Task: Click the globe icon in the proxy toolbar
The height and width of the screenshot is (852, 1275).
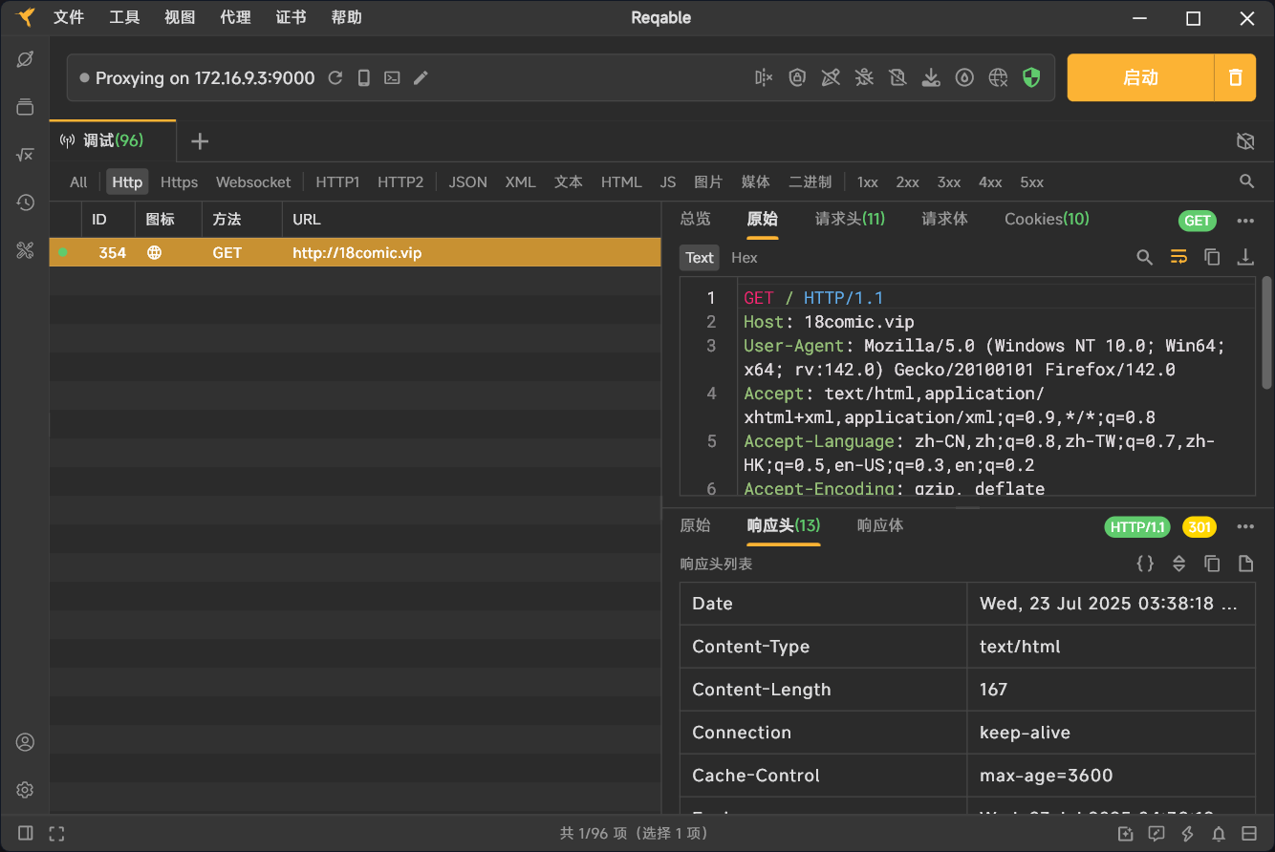Action: 998,77
